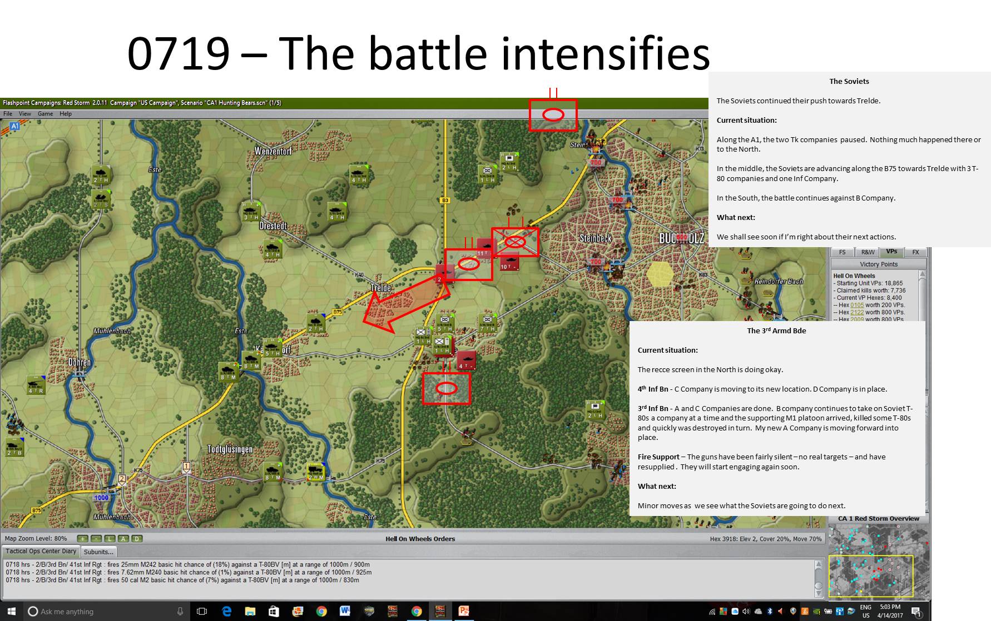
Task: Select the red Soviet 4 T tank counter
Action: coord(466,360)
